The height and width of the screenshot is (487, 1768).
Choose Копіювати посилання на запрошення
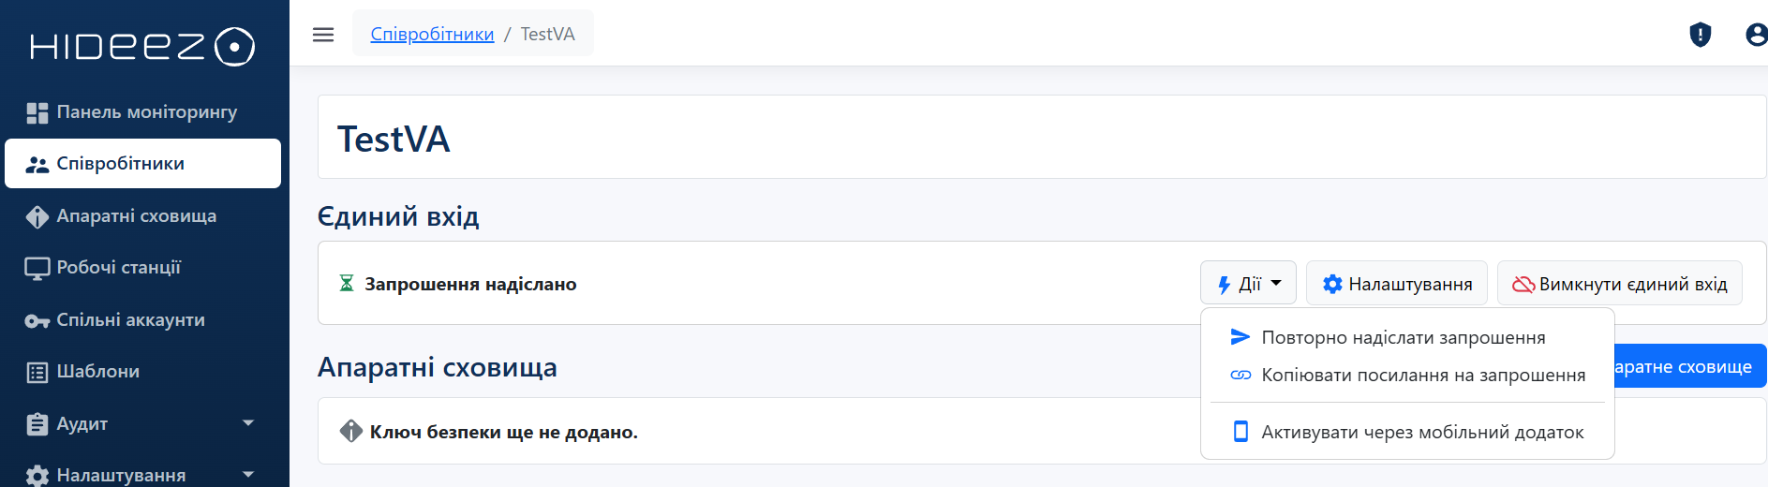pos(1422,376)
